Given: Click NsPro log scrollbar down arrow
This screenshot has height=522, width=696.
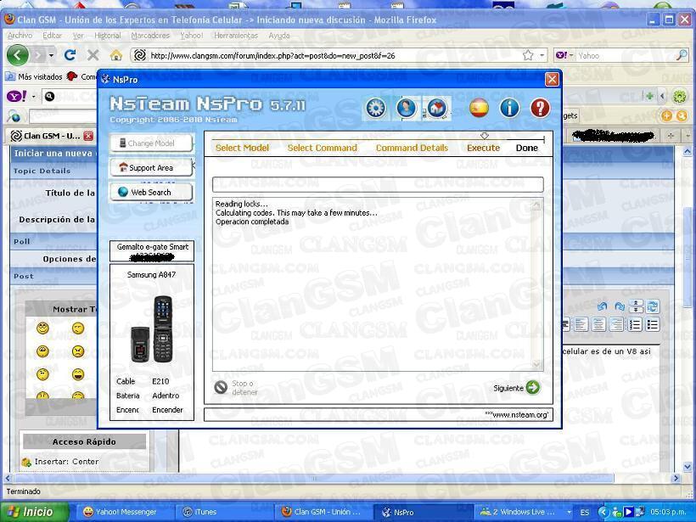Looking at the screenshot, I should pyautogui.click(x=536, y=365).
